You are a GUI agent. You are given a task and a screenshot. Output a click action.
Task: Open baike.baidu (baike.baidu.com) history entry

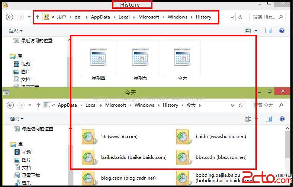coord(124,157)
